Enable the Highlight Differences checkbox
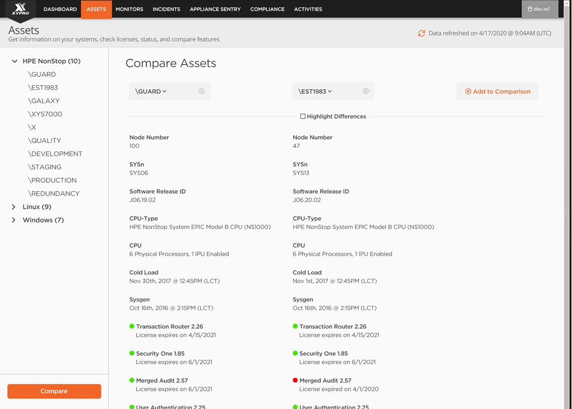 [x=302, y=117]
